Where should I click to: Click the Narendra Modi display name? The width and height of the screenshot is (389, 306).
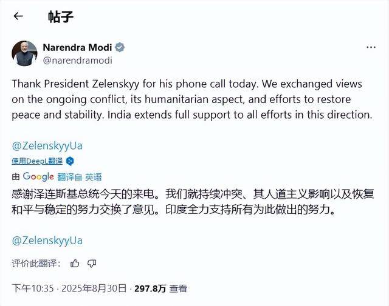[78, 47]
